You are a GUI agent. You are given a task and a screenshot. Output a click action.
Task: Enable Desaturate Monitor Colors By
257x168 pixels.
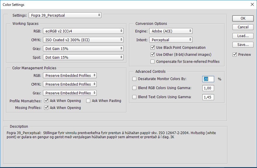[134, 79]
